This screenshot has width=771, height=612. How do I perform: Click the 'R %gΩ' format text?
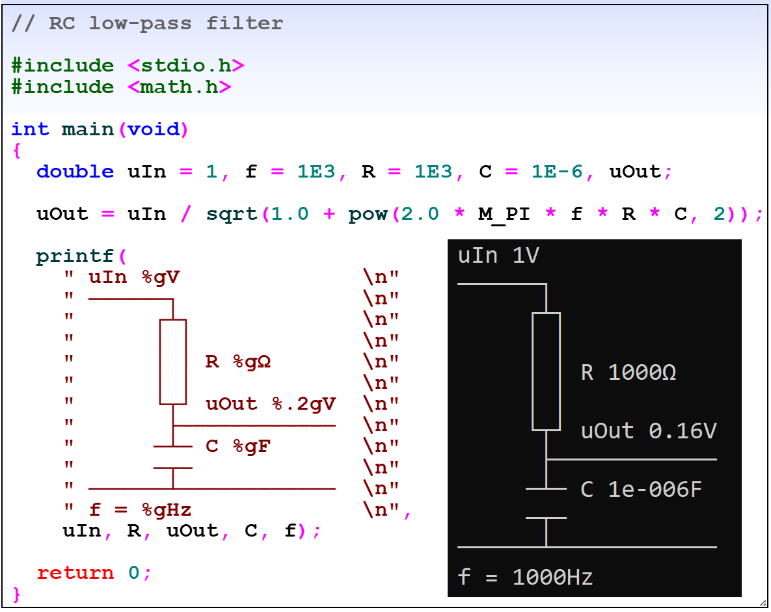click(238, 362)
